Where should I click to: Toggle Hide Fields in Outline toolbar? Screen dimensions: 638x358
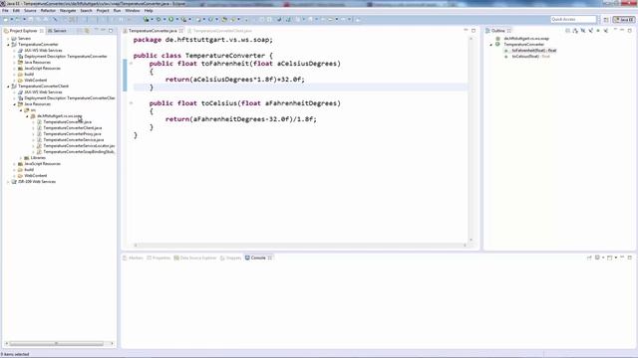coord(582,31)
